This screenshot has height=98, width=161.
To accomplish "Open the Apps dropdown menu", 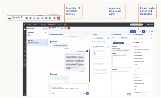I will [x=60, y=24].
